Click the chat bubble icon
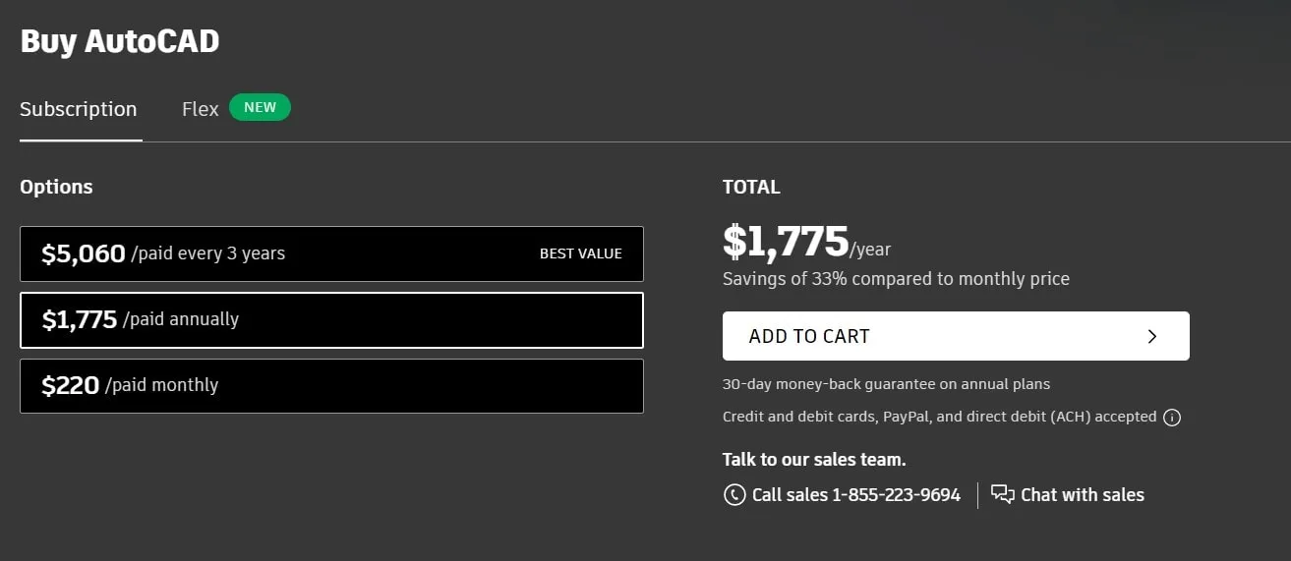Screen dimensions: 1291x561 1002,494
